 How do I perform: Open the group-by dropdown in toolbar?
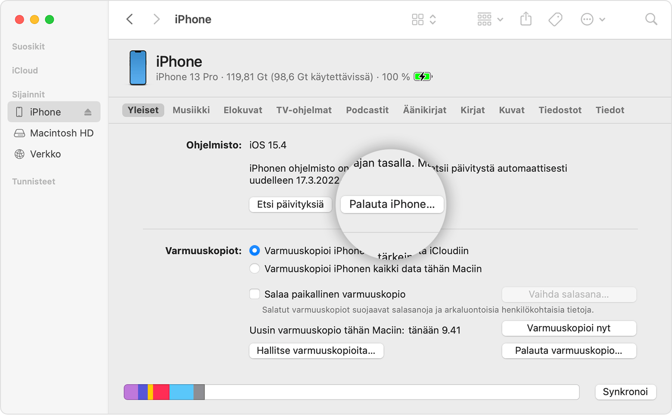490,19
